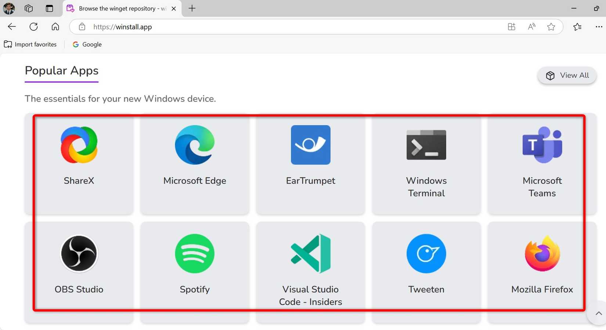Select the Spotify app logo
606x330 pixels.
pos(195,253)
